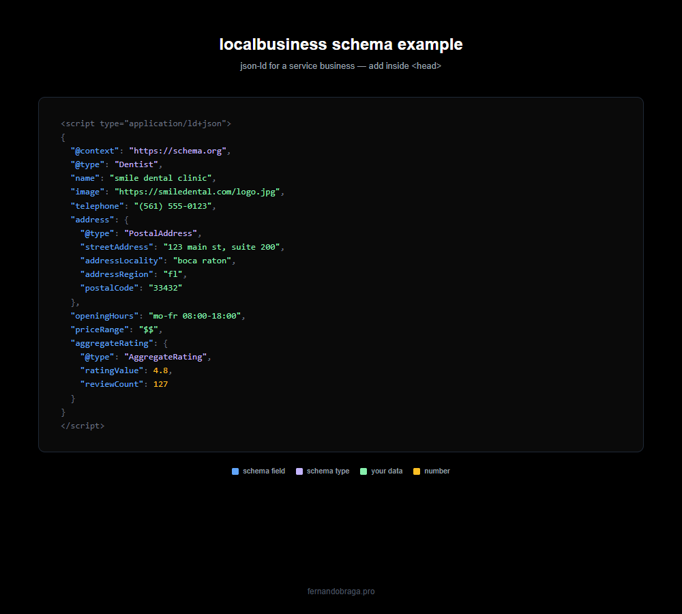Click the 'your data' legend label
The width and height of the screenshot is (682, 614).
click(387, 471)
